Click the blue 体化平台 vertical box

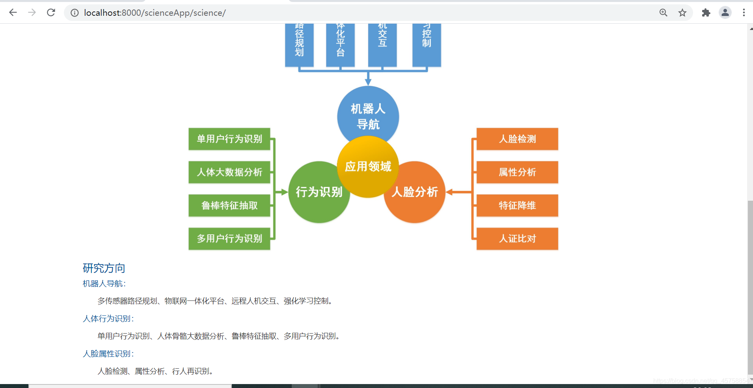(x=340, y=45)
